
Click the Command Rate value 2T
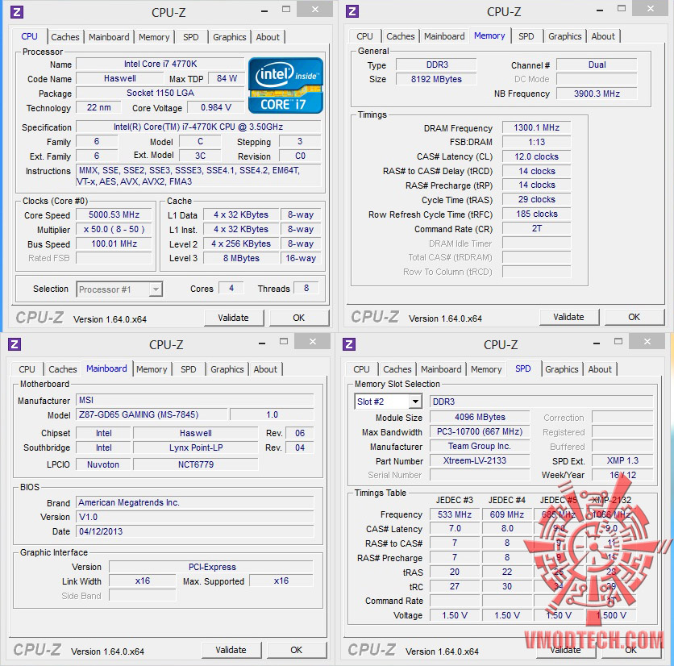click(x=536, y=228)
